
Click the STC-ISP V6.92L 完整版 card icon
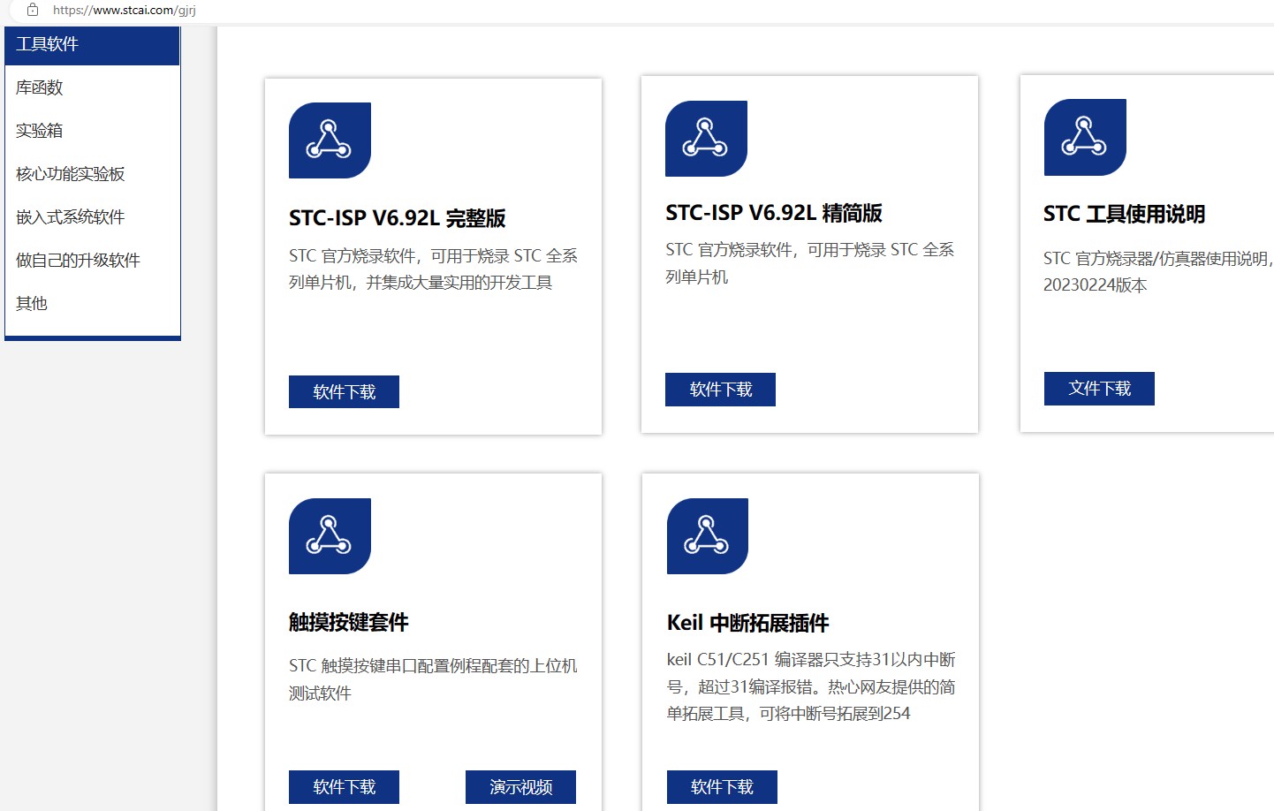coord(330,140)
